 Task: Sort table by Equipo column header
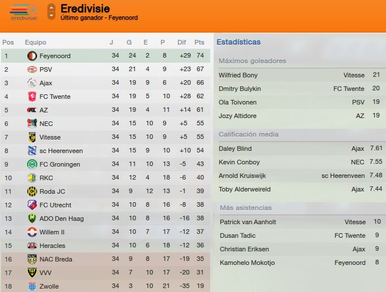(x=36, y=42)
